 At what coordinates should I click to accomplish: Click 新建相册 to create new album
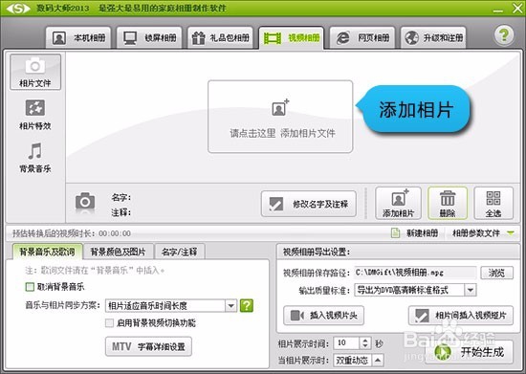415,232
